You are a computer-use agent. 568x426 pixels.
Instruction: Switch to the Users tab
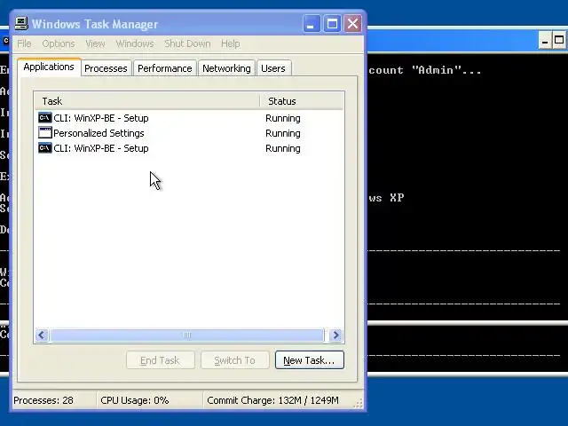click(273, 68)
